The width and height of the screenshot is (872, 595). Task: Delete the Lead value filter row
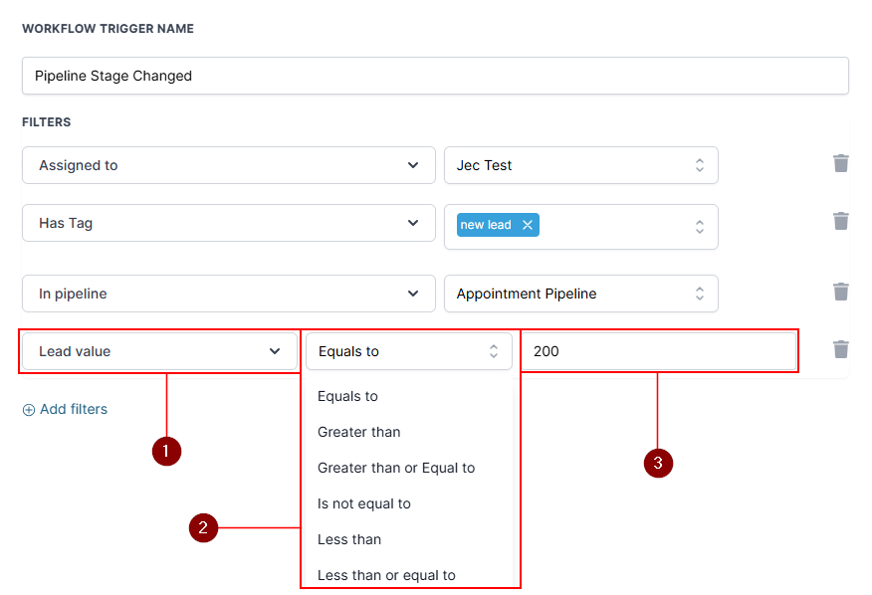[841, 349]
